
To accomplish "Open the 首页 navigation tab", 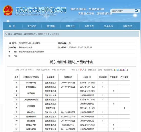I will pyautogui.click(x=12, y=26).
